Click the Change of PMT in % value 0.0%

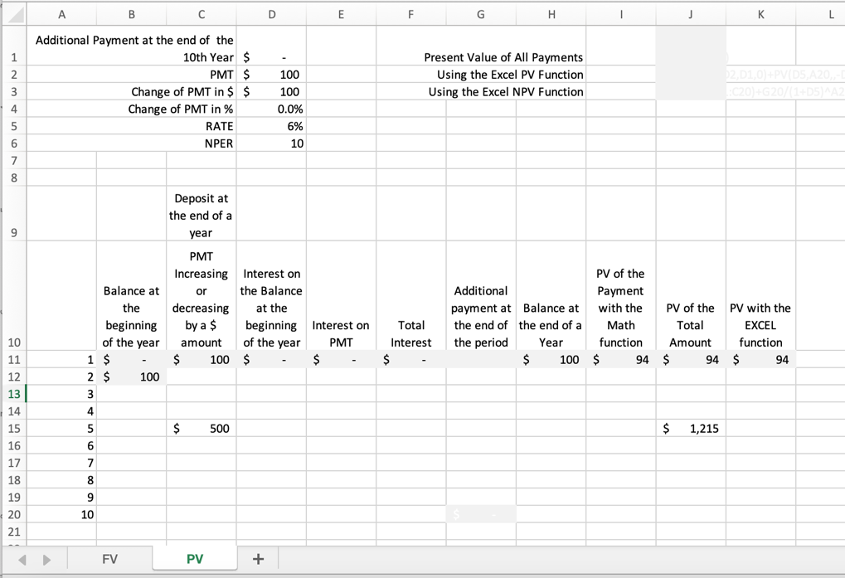tap(272, 109)
